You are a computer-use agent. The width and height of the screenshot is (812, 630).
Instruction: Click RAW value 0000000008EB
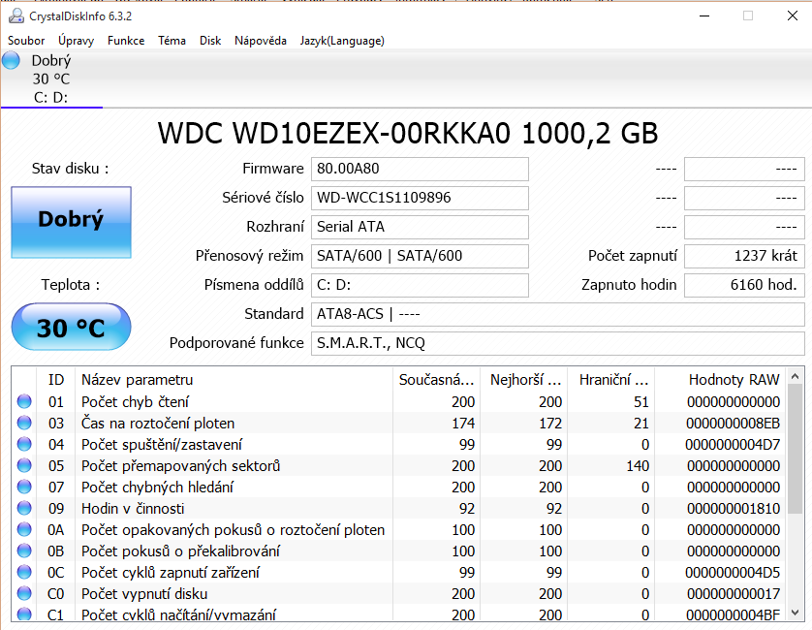point(733,424)
